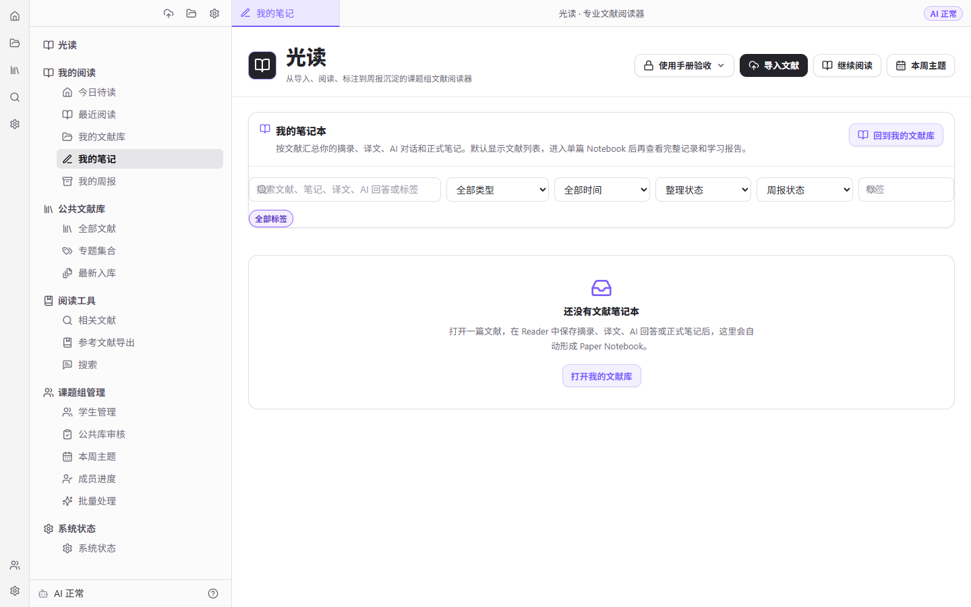Click the 导入文献 button
Viewport: 971px width, 607px height.
tap(773, 65)
